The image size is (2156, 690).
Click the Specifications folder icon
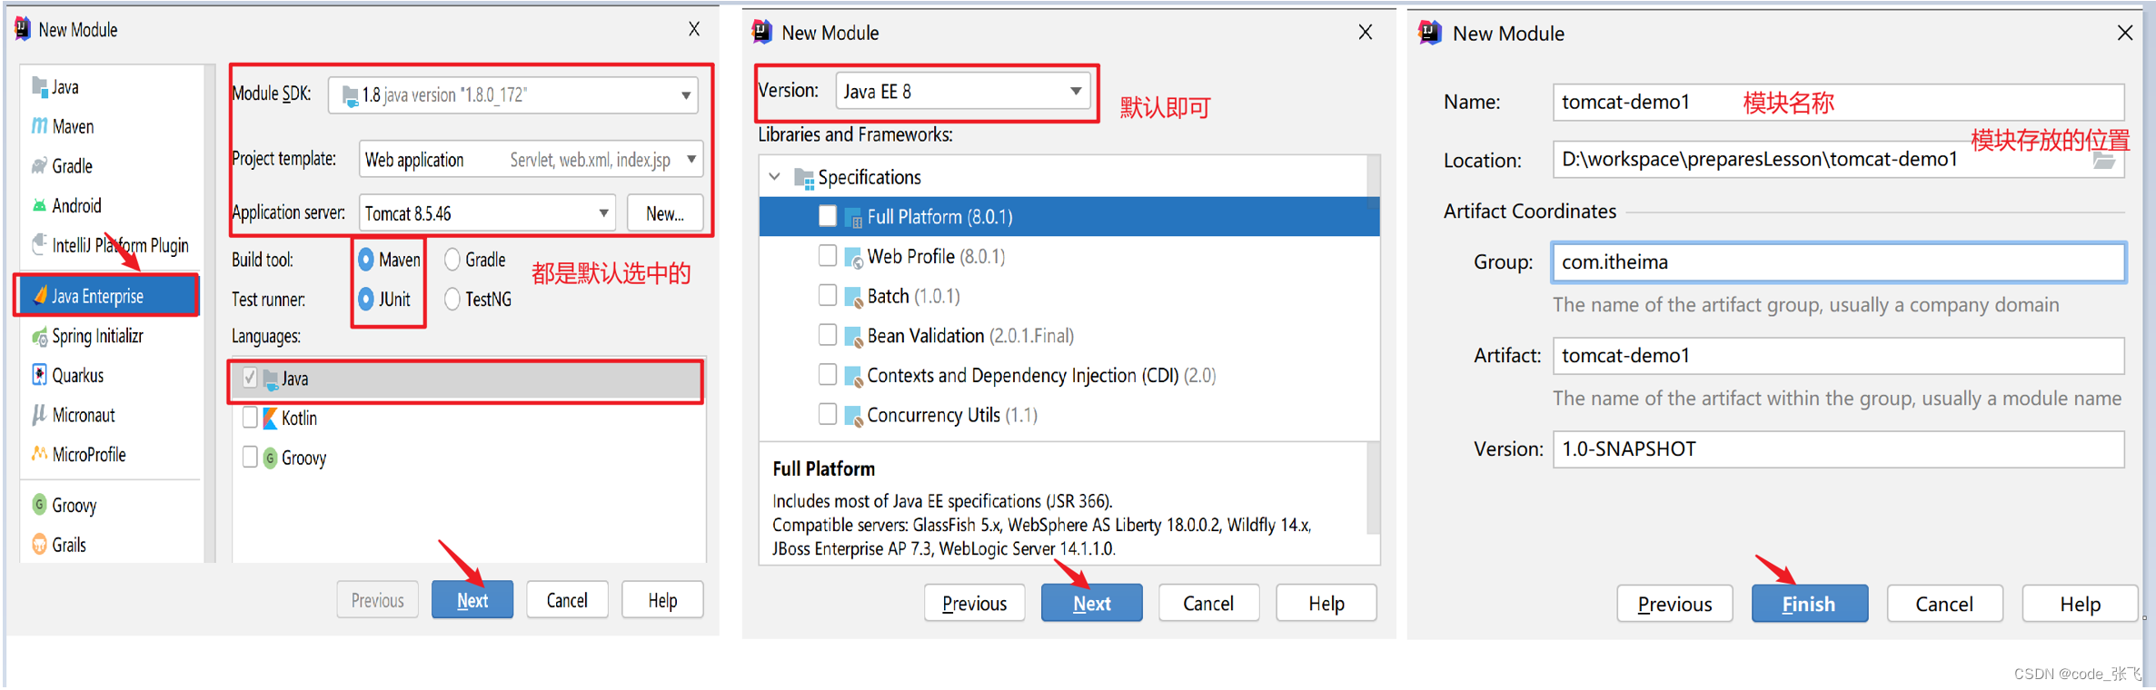click(x=804, y=178)
